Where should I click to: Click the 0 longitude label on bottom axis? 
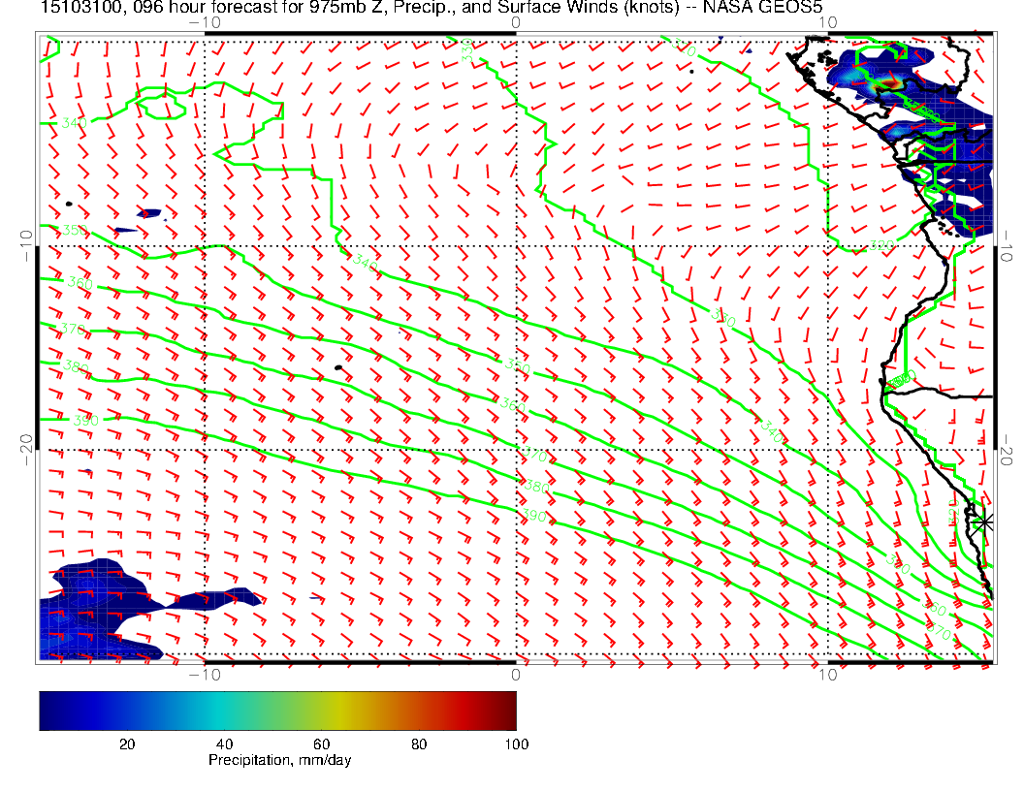(516, 673)
